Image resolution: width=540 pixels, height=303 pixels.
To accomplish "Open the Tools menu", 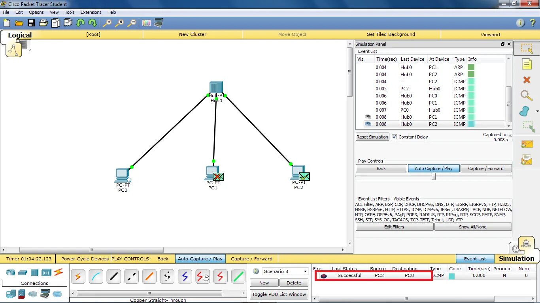I will click(70, 12).
